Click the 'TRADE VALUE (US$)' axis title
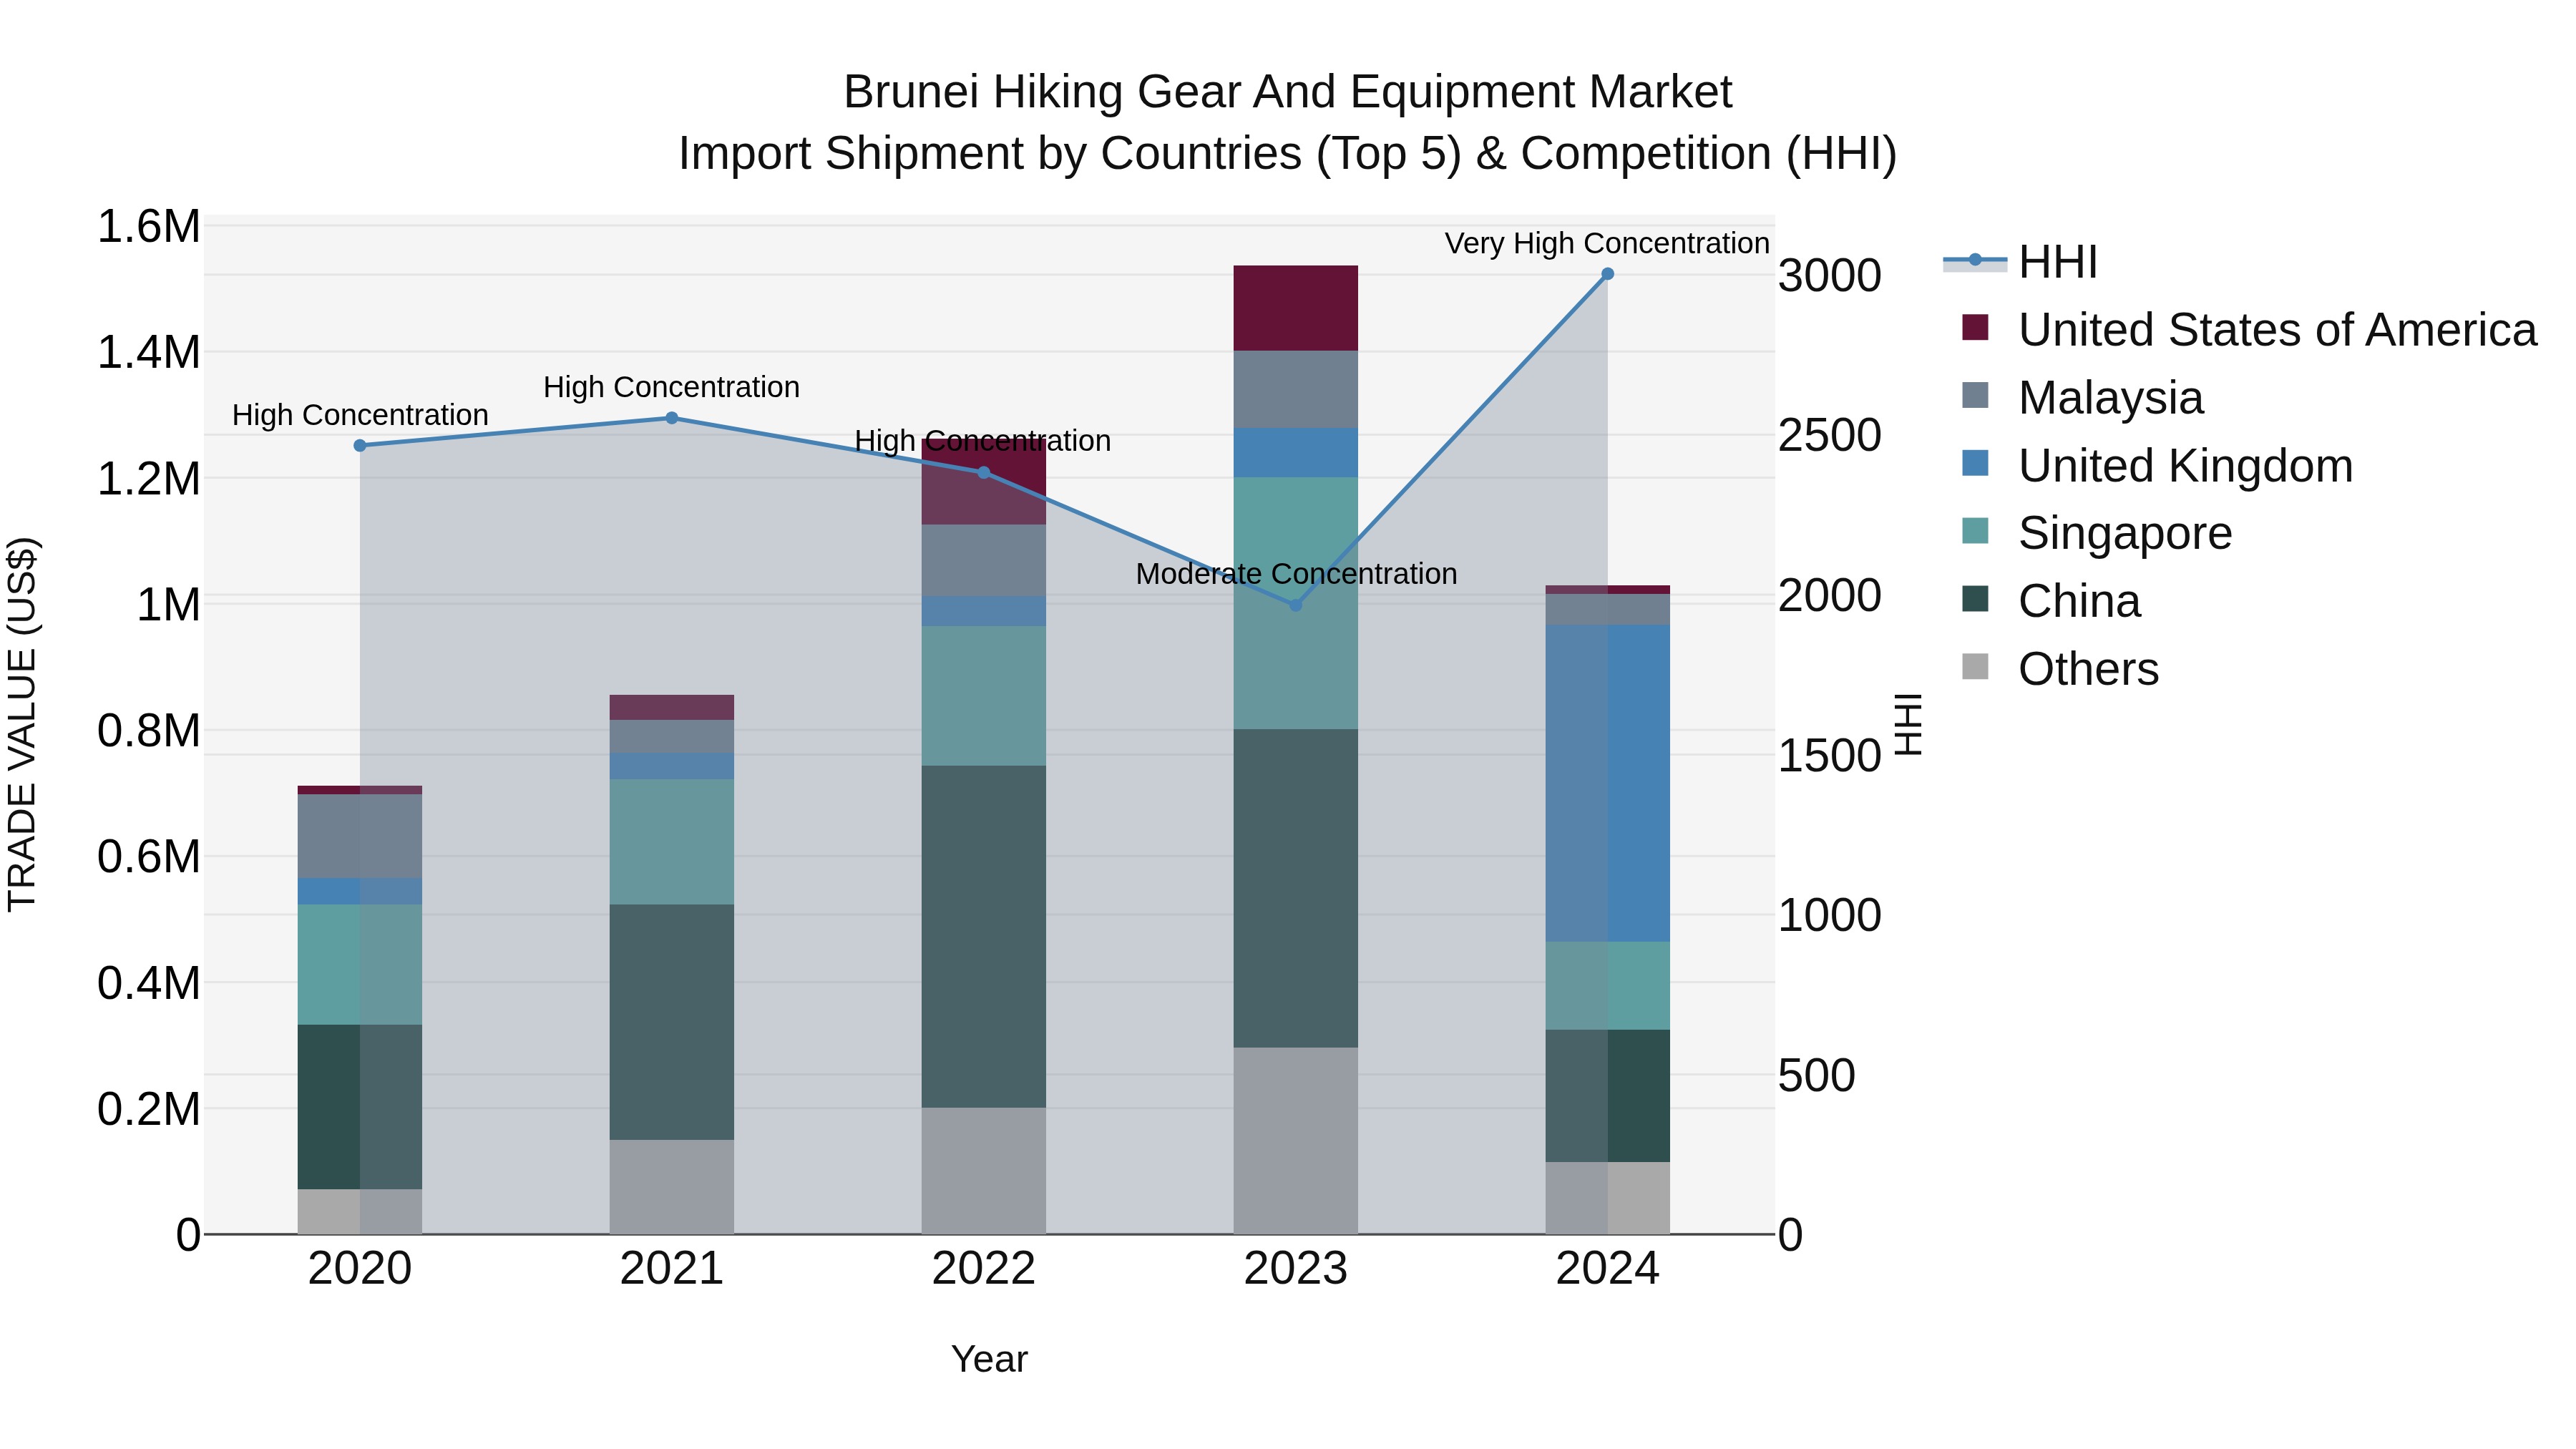2576x1449 pixels. pyautogui.click(x=22, y=724)
